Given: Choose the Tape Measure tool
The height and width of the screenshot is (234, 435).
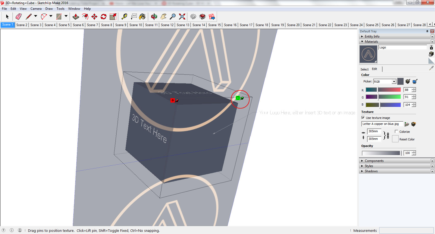Looking at the screenshot, I should pos(124,17).
